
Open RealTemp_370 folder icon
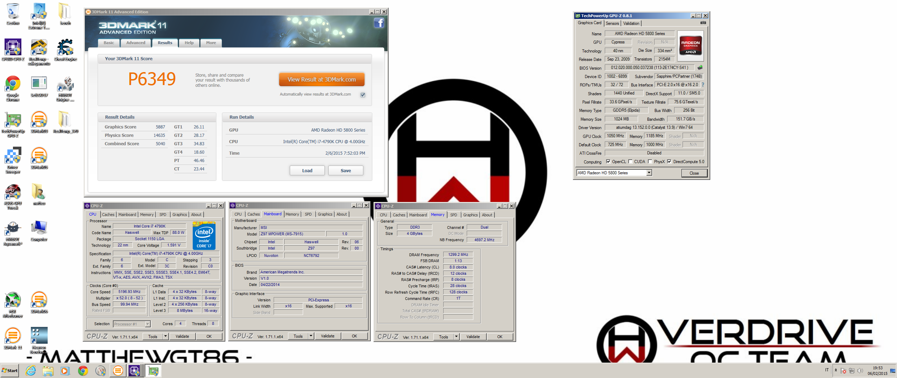coord(65,122)
